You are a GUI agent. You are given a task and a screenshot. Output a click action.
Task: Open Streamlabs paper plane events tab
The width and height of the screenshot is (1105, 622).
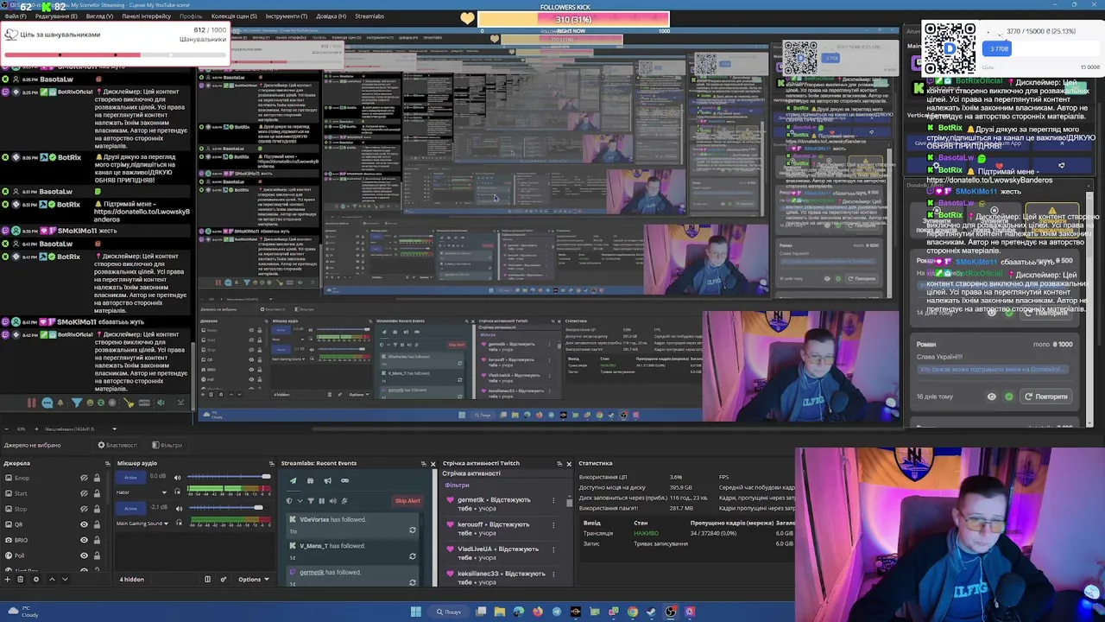click(293, 481)
